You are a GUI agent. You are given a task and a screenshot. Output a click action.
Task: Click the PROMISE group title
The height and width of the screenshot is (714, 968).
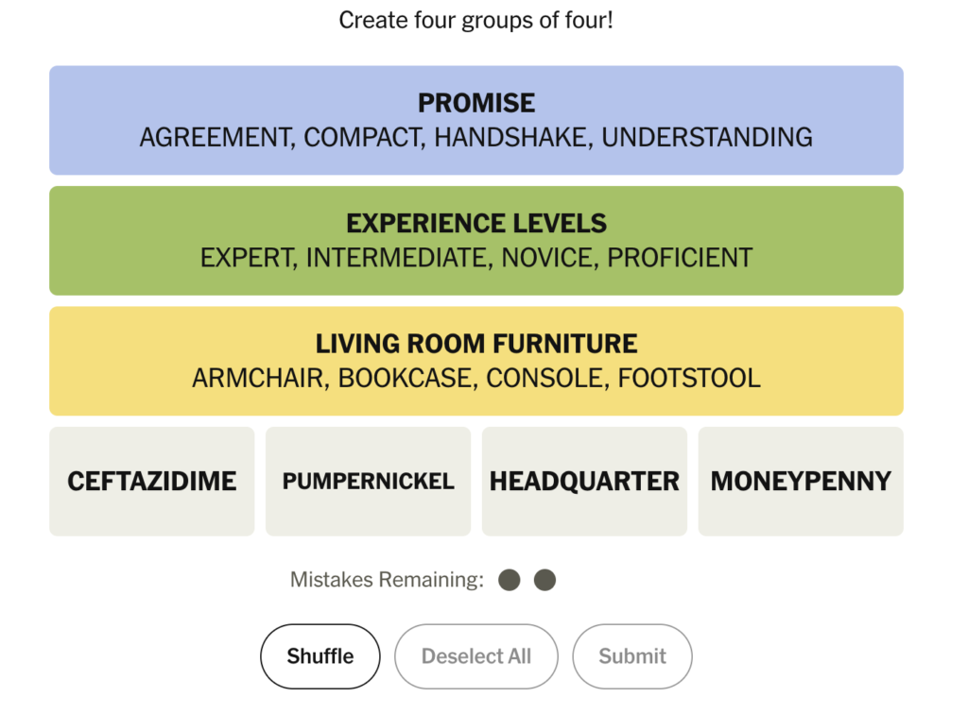[476, 103]
